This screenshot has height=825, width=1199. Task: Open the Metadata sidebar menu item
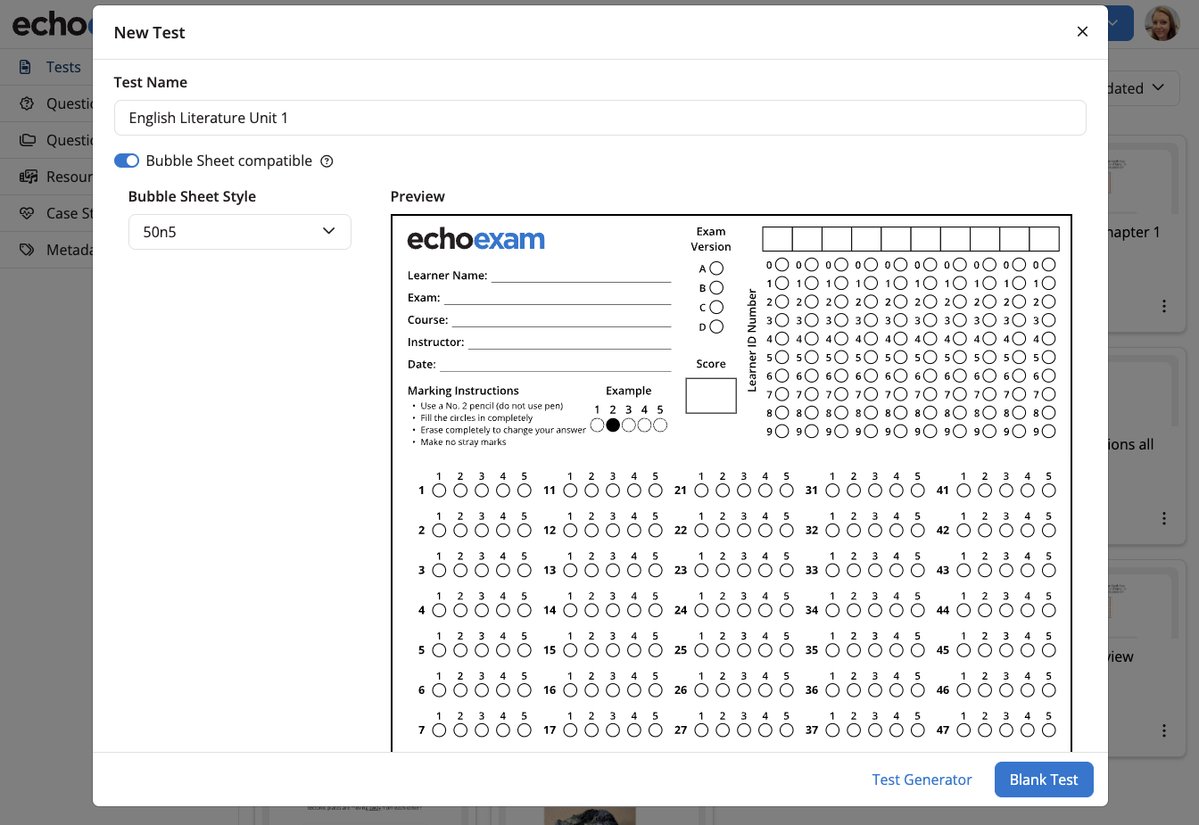[x=69, y=250]
